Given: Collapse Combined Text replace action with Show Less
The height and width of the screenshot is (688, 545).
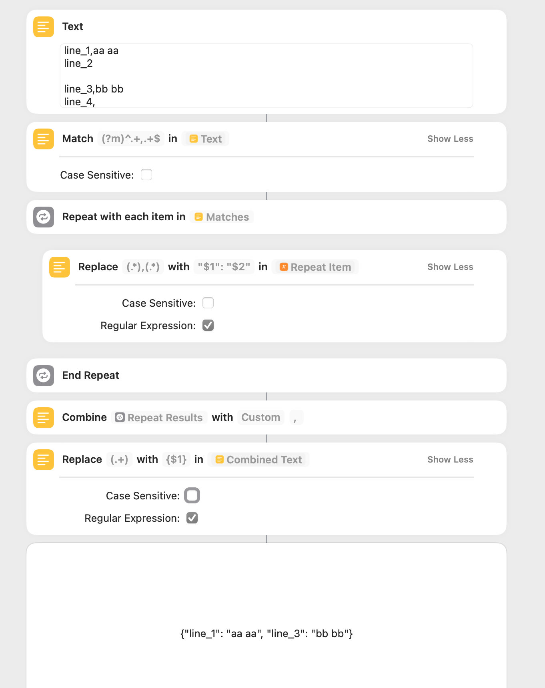Looking at the screenshot, I should 450,460.
